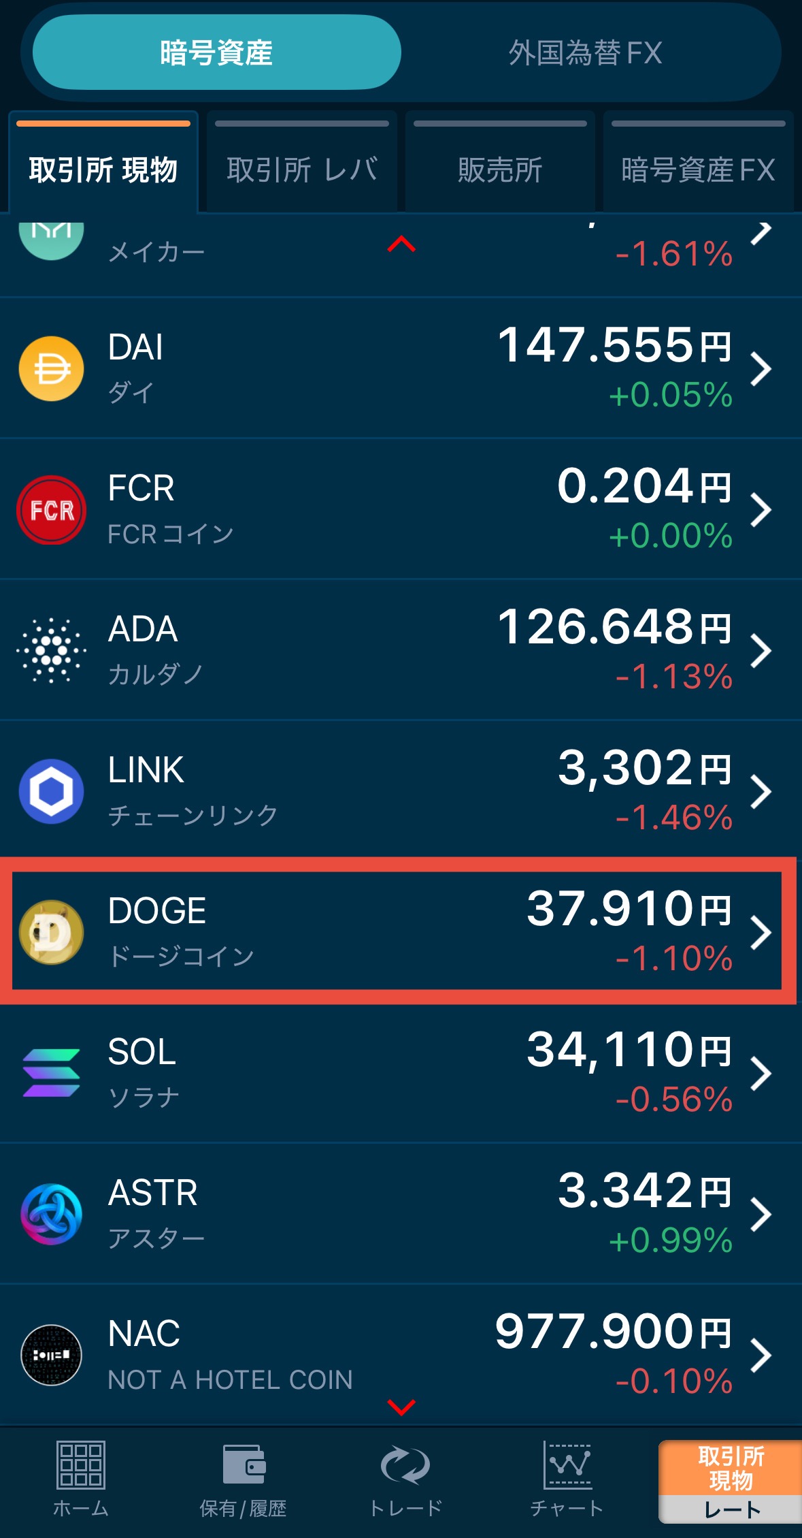The width and height of the screenshot is (802, 1538).
Task: Tap the NAC coin icon
Action: [x=52, y=1355]
